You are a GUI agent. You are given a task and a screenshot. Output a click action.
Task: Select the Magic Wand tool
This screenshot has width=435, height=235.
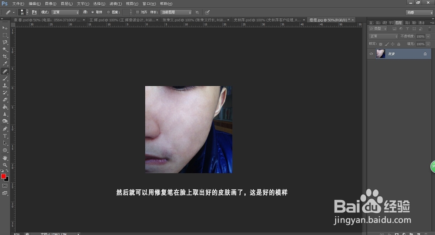click(x=5, y=50)
